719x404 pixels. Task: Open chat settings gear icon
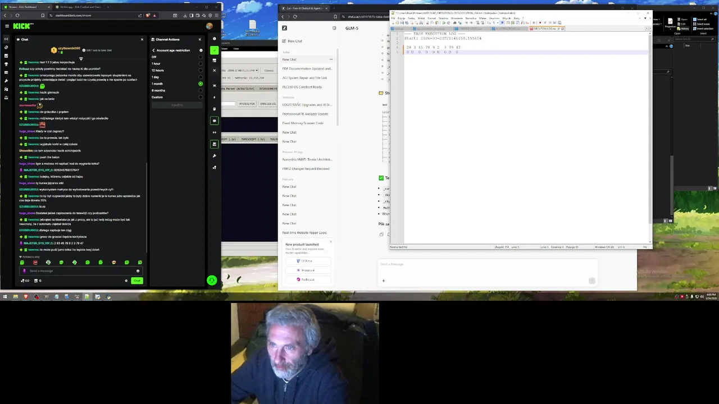(x=126, y=281)
